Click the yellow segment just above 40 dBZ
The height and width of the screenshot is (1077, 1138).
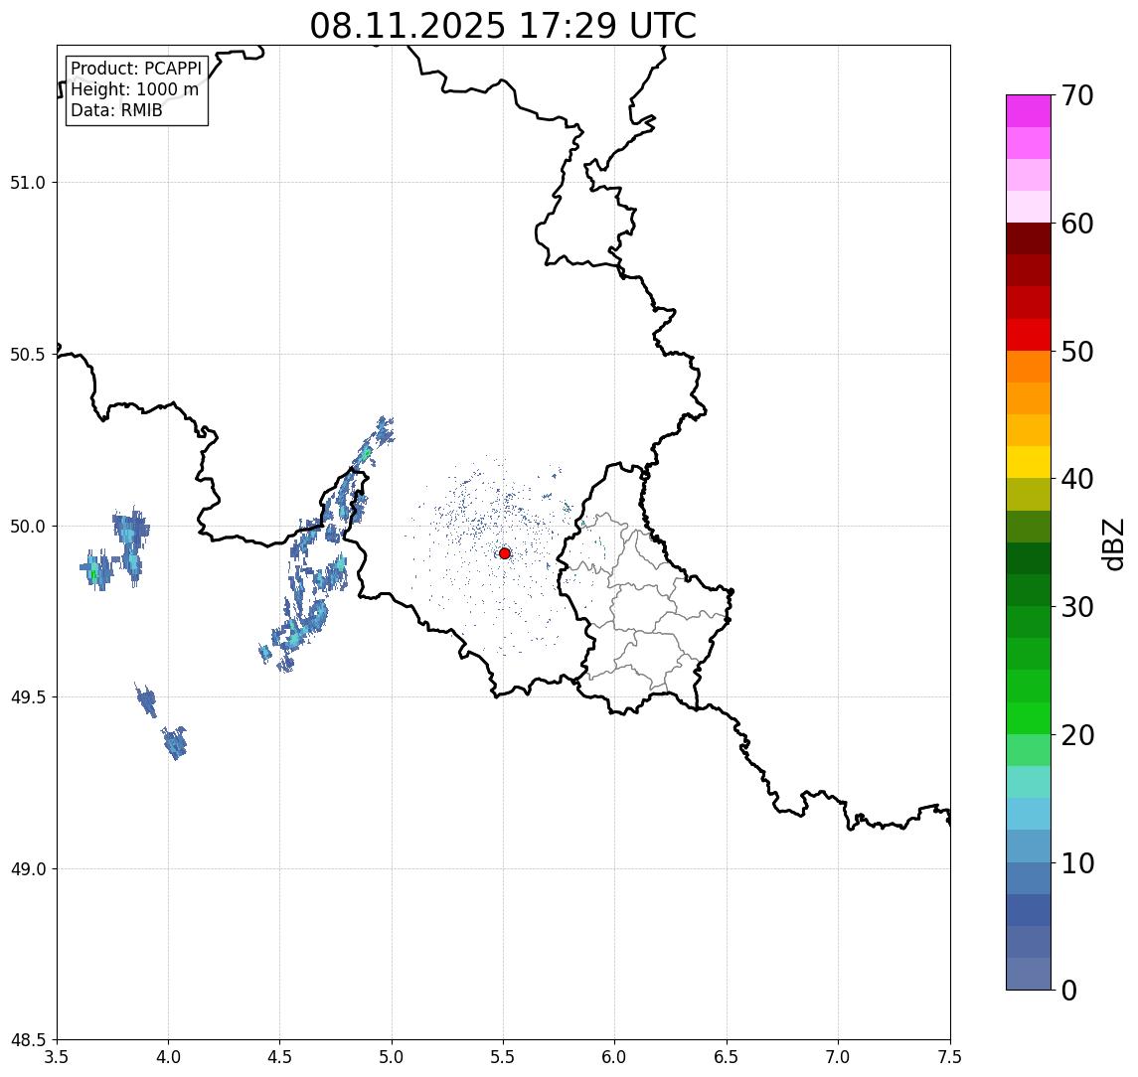[x=1029, y=462]
